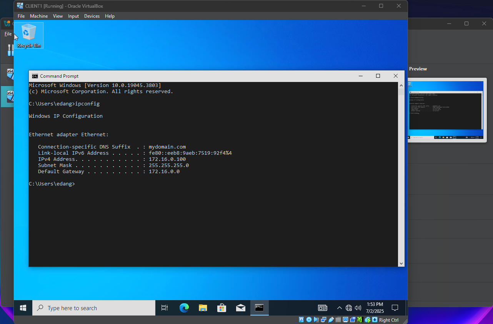
Task: Click the VM Preview thumbnail in Manager
Action: [x=446, y=110]
